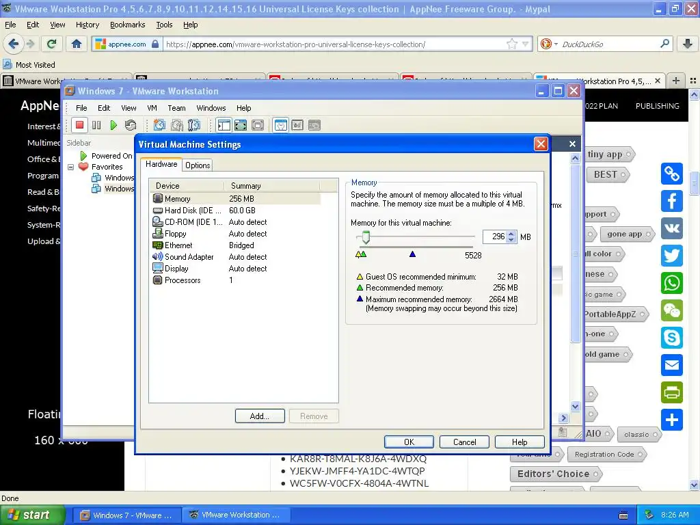Click the Quick Switch icon in VMware toolbar
This screenshot has height=525, width=700.
[x=258, y=126]
